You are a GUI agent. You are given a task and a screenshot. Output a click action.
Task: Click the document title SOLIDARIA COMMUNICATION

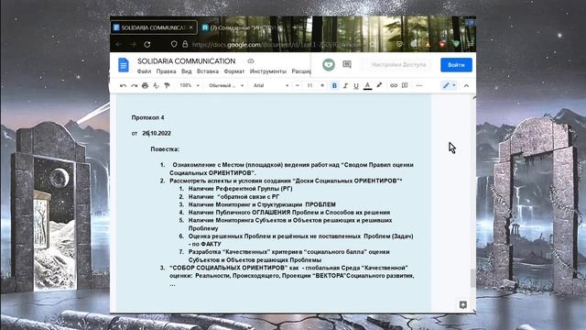(186, 61)
